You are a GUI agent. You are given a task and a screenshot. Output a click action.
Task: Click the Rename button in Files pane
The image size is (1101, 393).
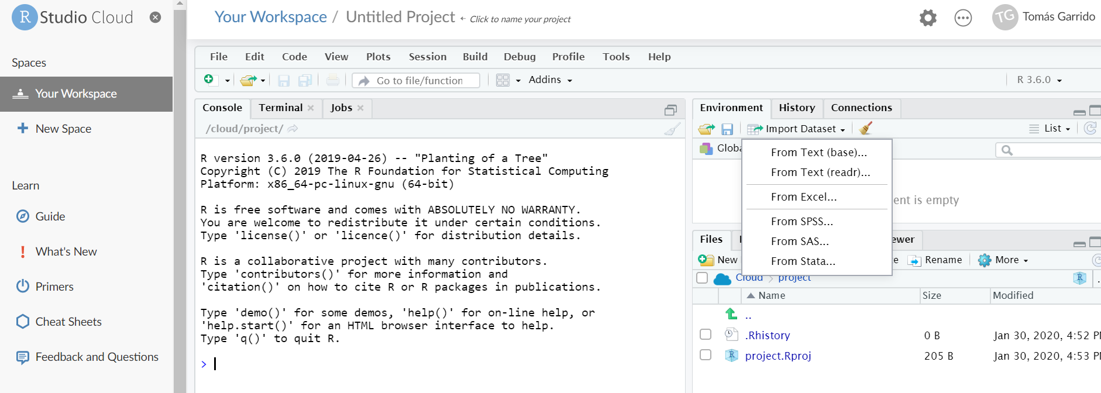point(935,260)
